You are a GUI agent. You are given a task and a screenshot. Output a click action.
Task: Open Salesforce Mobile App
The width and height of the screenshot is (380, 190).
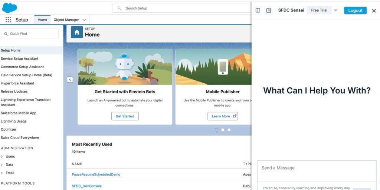19,113
